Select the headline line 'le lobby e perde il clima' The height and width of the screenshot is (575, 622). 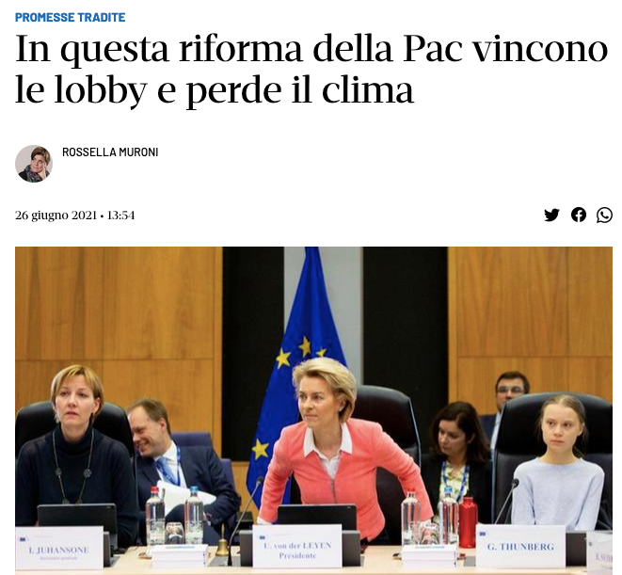click(215, 91)
